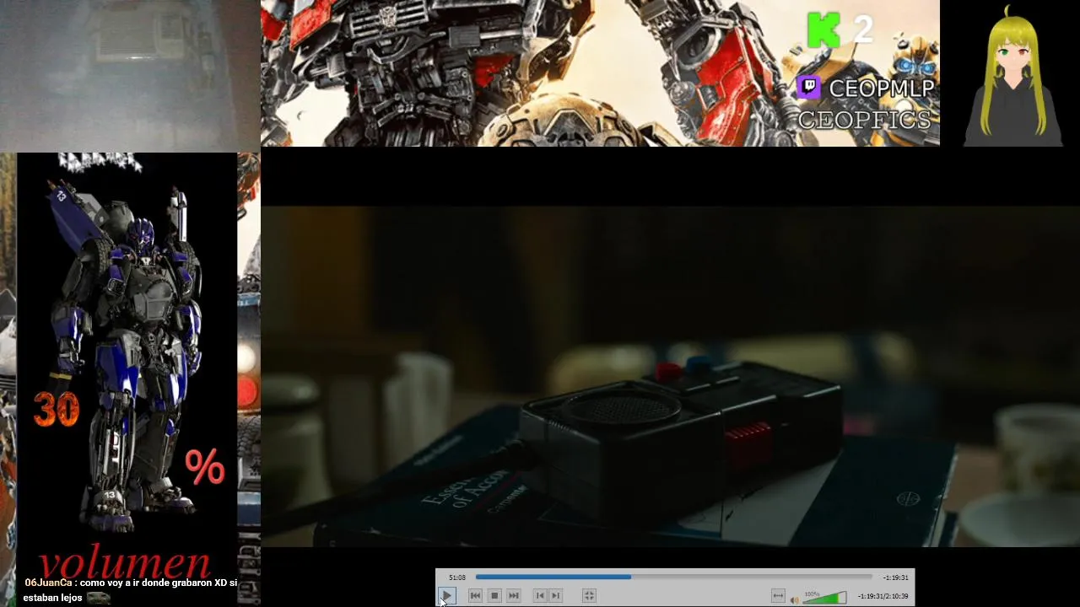Click the green Kick K logo
This screenshot has width=1080, height=607.
coord(823,30)
